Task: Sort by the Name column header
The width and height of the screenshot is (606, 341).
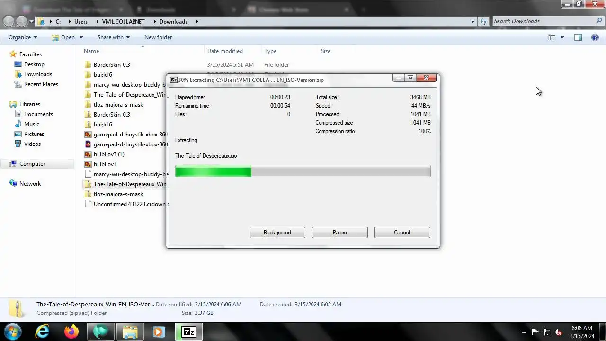Action: (x=91, y=51)
